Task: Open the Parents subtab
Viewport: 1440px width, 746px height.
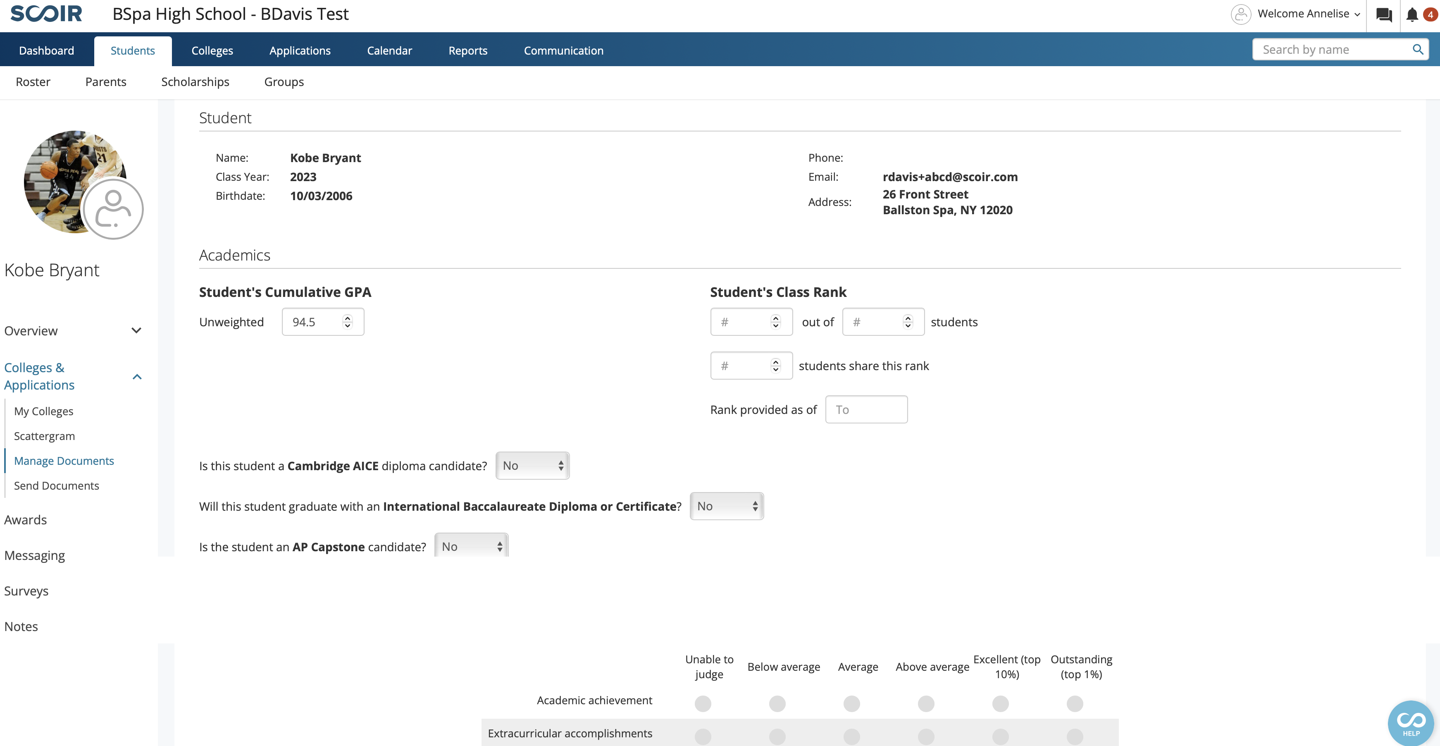Action: click(x=106, y=81)
